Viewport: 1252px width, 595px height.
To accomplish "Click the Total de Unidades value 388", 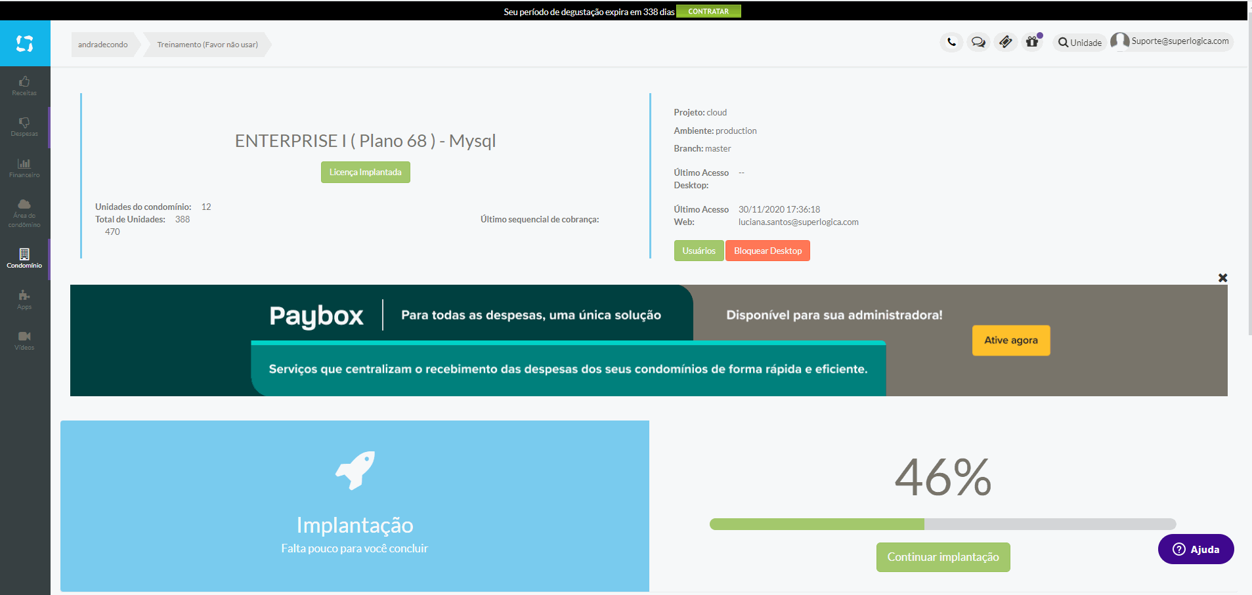I will coord(183,220).
